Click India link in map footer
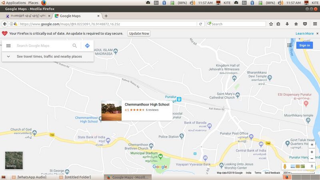This screenshot has width=320, height=180. [248, 173]
